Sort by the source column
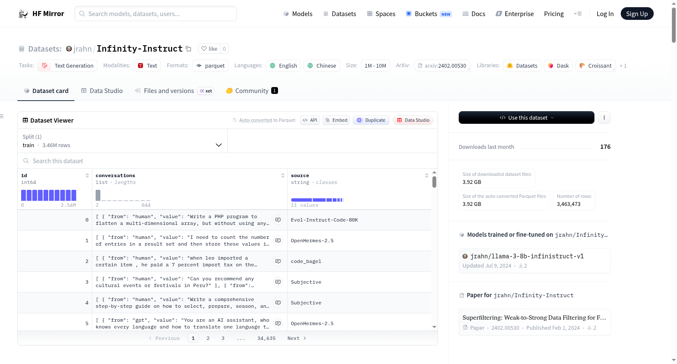The width and height of the screenshot is (677, 364). point(427,175)
